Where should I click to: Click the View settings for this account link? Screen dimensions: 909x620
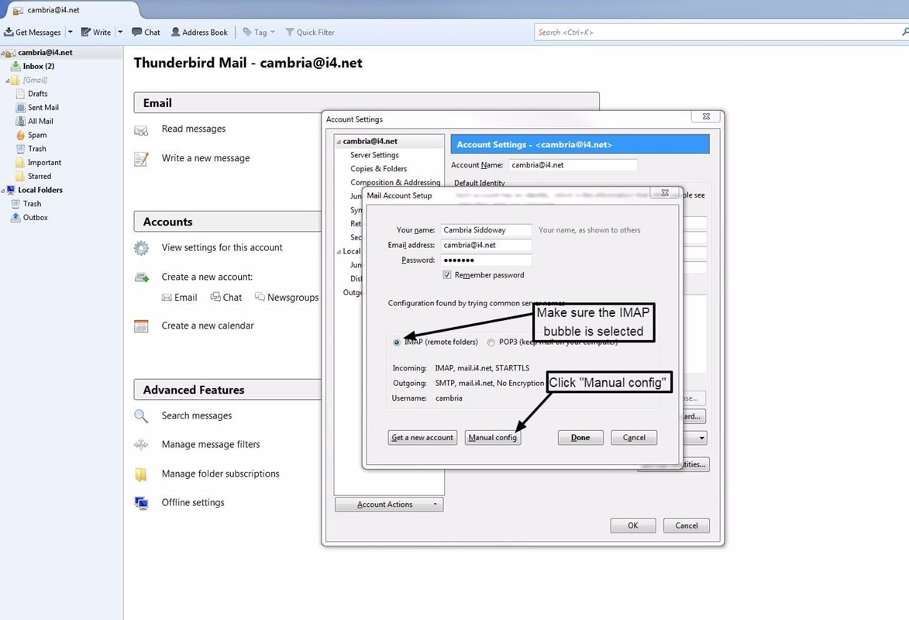click(222, 248)
